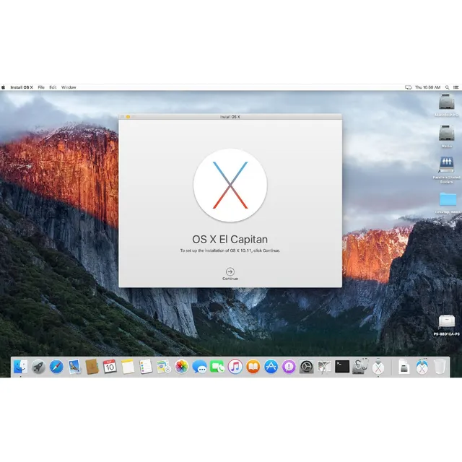Screen dimensions: 462x462
Task: Open the Window menu
Action: [69, 87]
